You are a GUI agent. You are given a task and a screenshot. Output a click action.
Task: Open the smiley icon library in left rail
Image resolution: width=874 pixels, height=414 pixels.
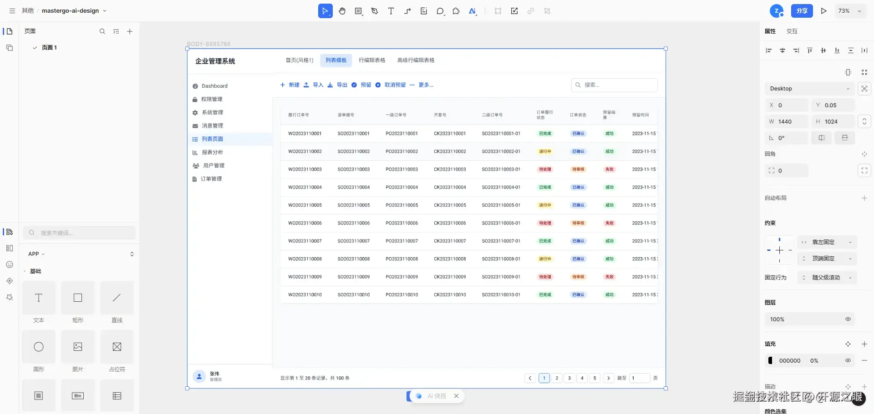(x=10, y=264)
